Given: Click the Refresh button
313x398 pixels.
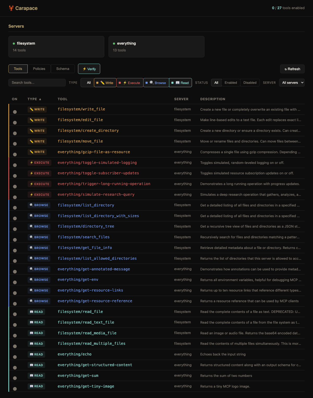Looking at the screenshot, I should (x=292, y=69).
